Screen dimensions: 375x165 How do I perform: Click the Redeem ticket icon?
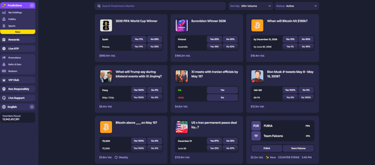coord(4,71)
